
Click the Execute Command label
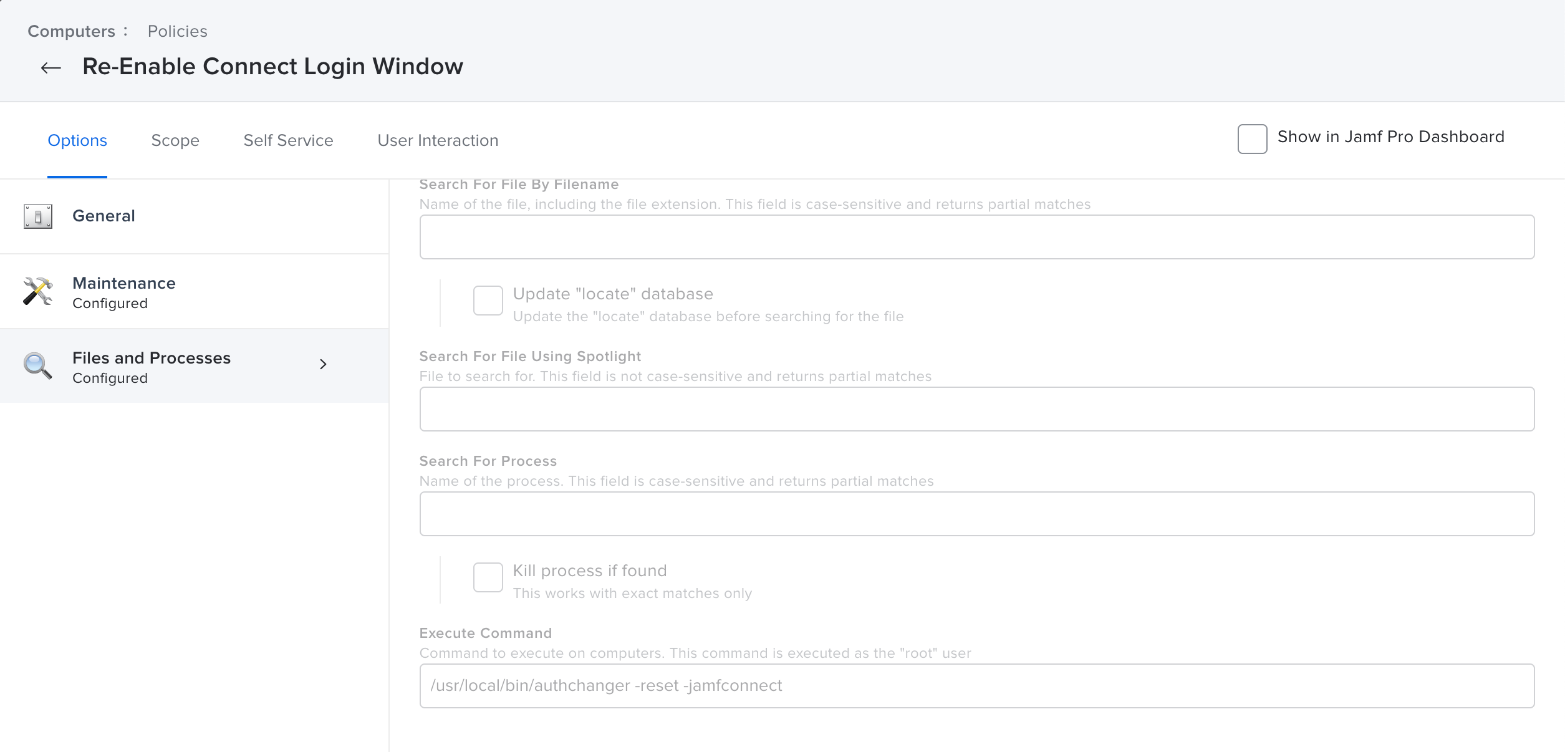point(485,633)
